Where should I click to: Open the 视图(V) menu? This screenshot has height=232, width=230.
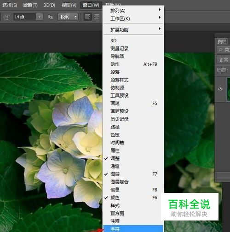[x=69, y=5]
